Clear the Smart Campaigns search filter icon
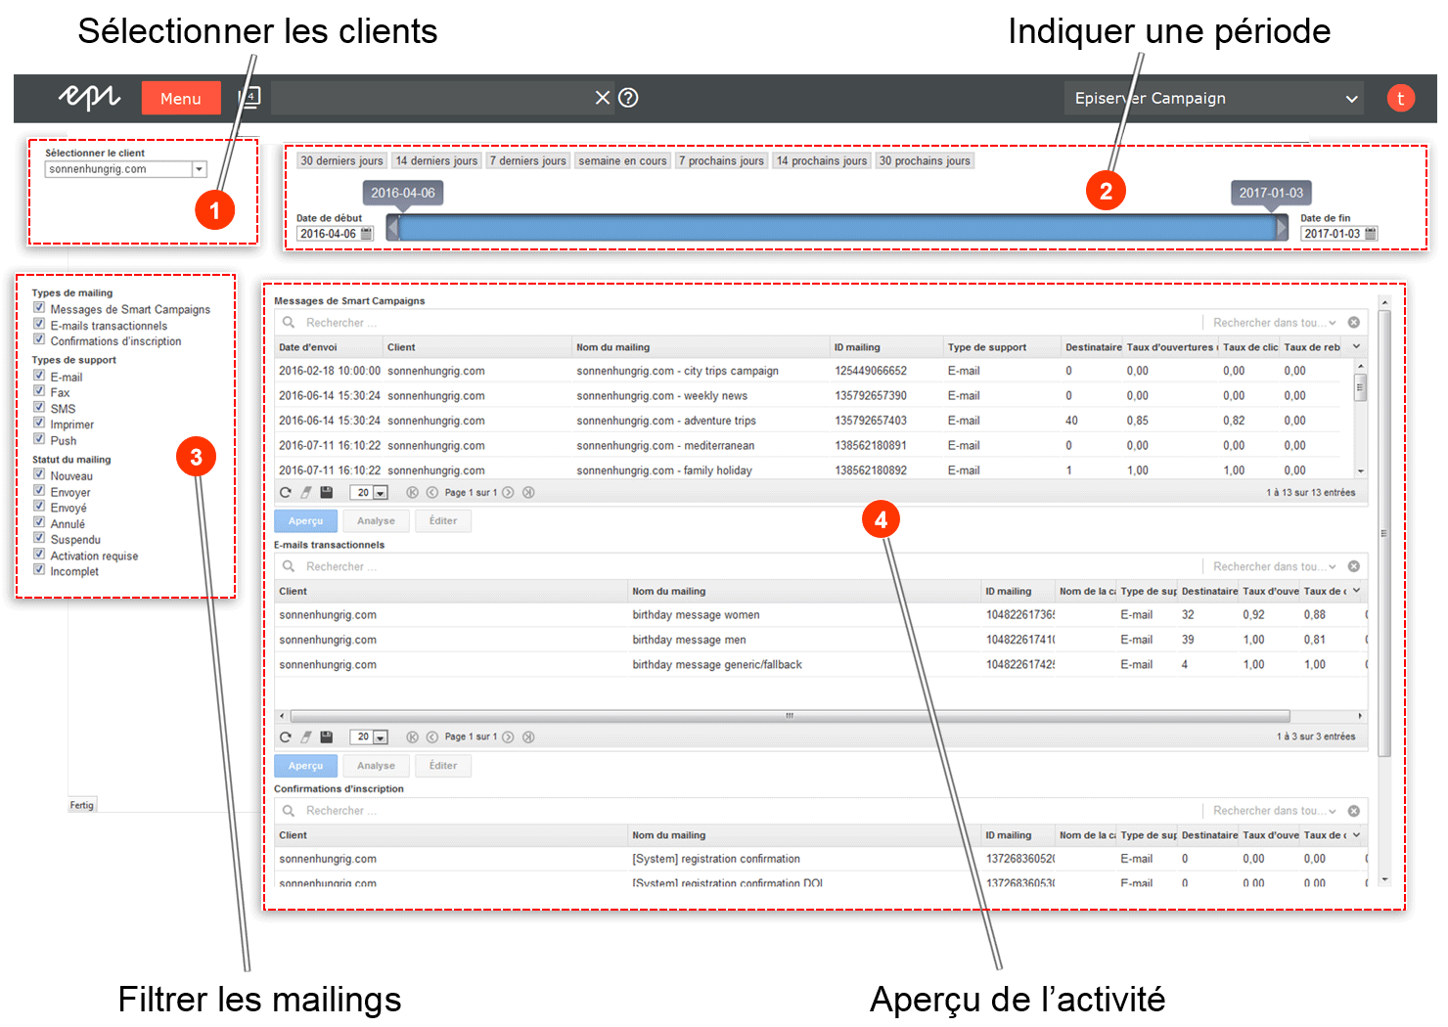1448x1027 pixels. point(1354,323)
